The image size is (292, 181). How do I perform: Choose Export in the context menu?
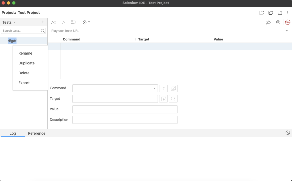click(24, 83)
